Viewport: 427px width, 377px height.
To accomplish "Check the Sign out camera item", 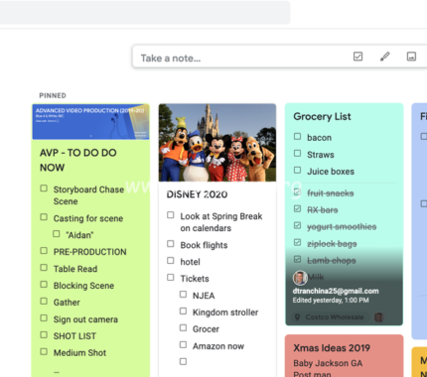I will tap(44, 318).
